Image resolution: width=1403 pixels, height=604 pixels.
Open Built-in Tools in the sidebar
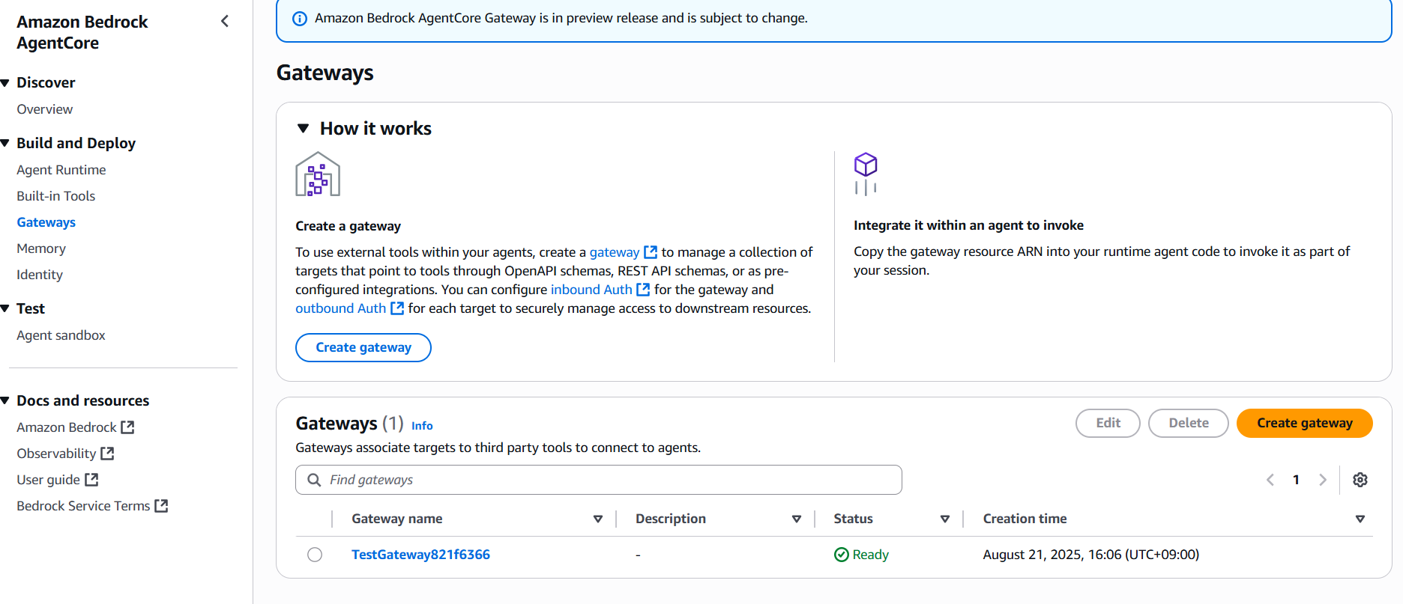pyautogui.click(x=56, y=196)
